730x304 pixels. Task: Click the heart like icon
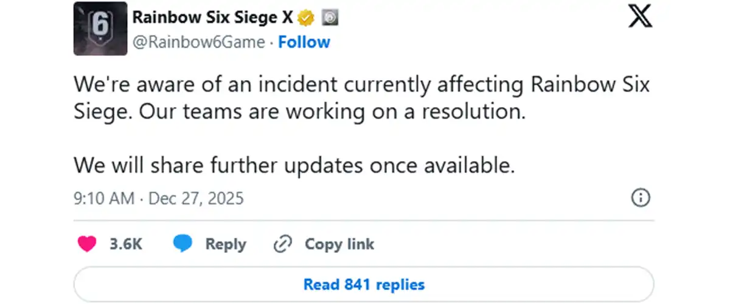point(88,244)
